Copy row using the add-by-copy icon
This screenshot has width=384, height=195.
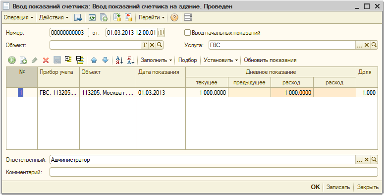pyautogui.click(x=23, y=60)
